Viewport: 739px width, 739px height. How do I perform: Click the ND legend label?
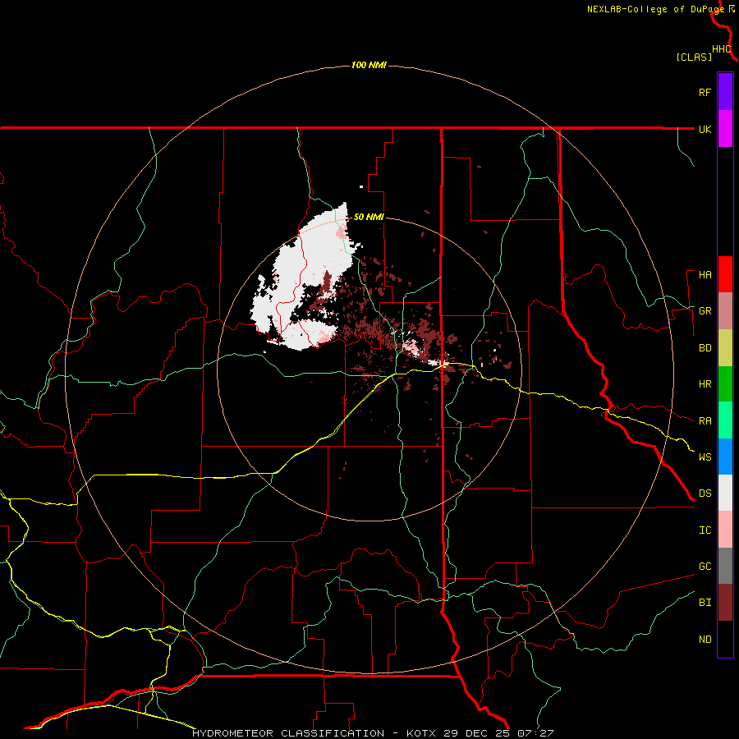(x=705, y=640)
